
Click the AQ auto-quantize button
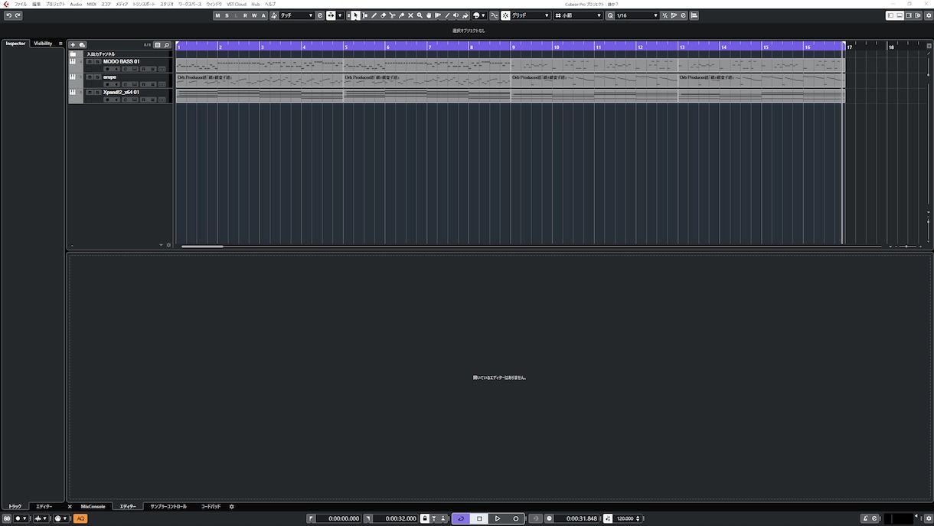(x=80, y=518)
